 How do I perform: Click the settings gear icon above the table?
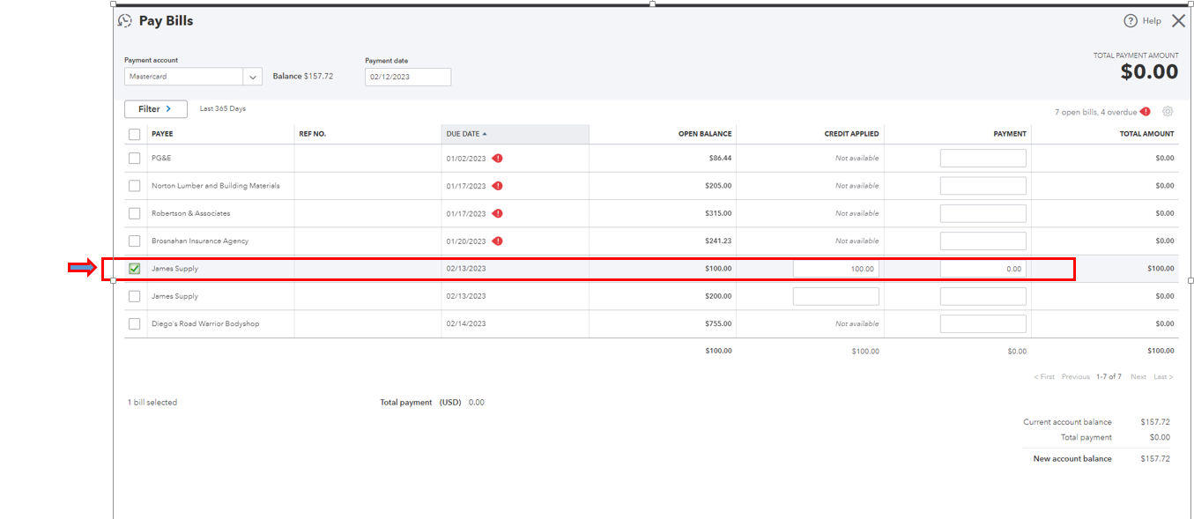[x=1168, y=111]
